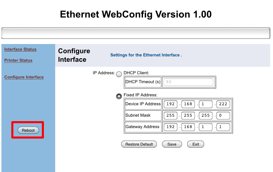
Task: Select second octet field of Device IP Address
Action: coord(188,104)
